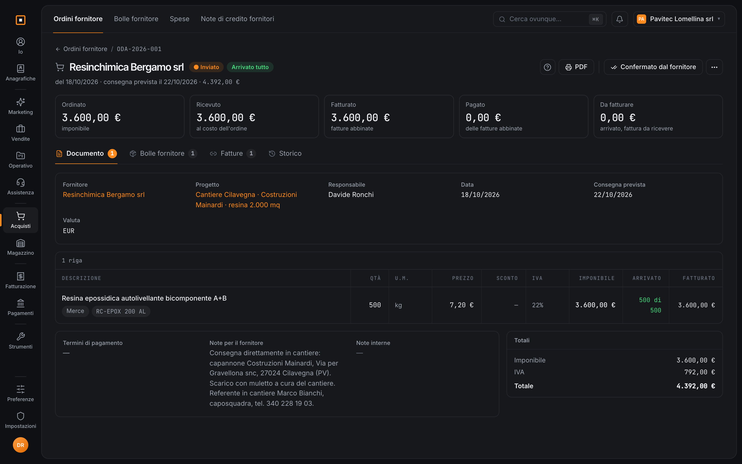The height and width of the screenshot is (464, 742).
Task: Click the notifications bell icon
Action: point(619,19)
